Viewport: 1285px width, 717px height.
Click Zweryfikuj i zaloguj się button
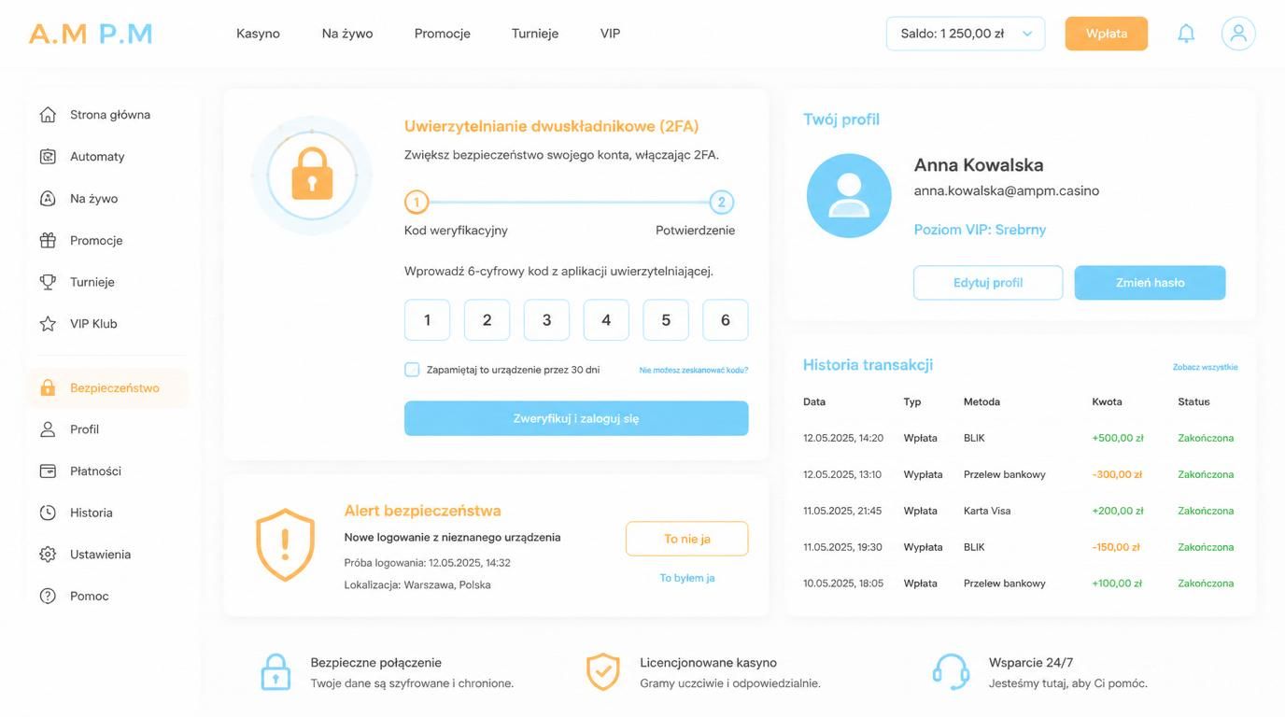pos(576,418)
